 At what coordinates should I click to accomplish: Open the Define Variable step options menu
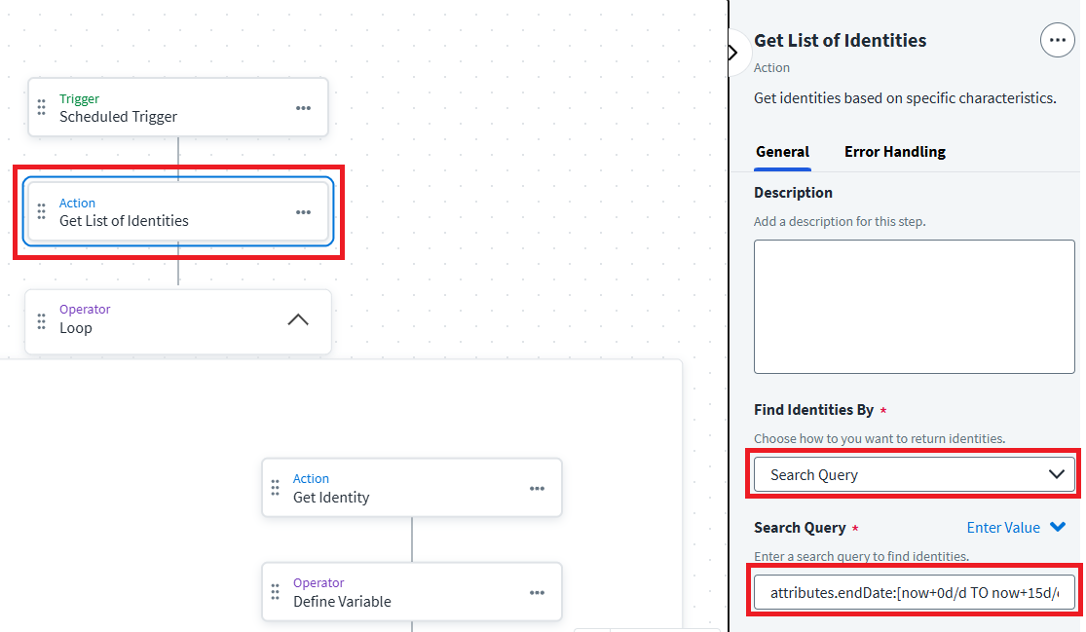point(537,593)
